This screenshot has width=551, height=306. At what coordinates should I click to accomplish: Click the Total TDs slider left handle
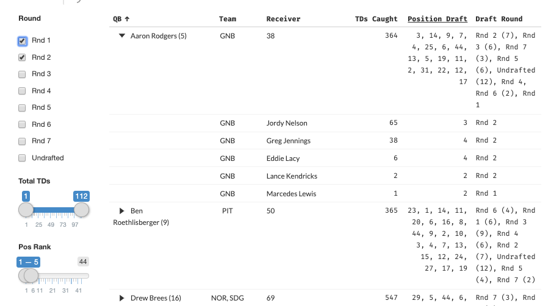click(26, 210)
